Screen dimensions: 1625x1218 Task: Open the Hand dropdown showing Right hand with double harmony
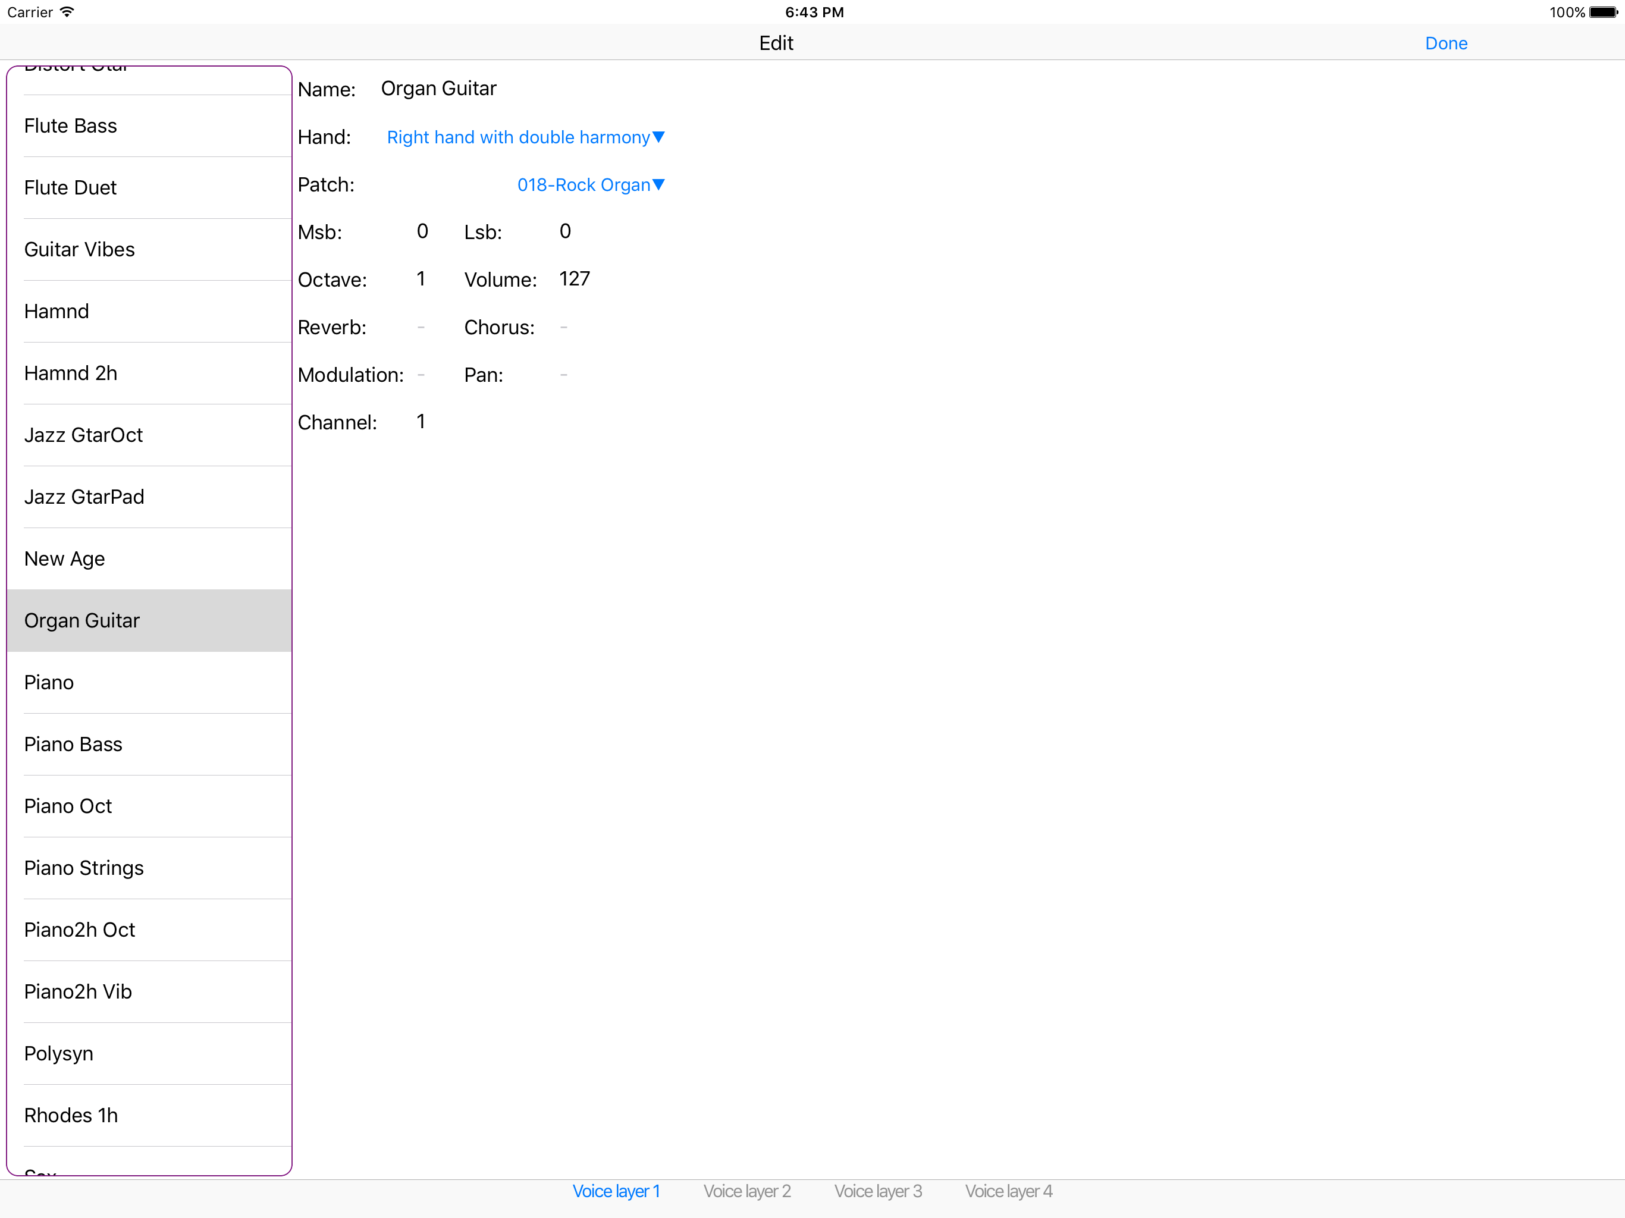[525, 137]
